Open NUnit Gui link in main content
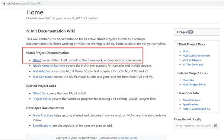 [39, 93]
